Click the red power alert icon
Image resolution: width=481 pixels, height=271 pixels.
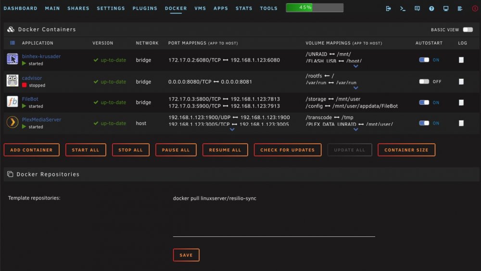tap(475, 9)
